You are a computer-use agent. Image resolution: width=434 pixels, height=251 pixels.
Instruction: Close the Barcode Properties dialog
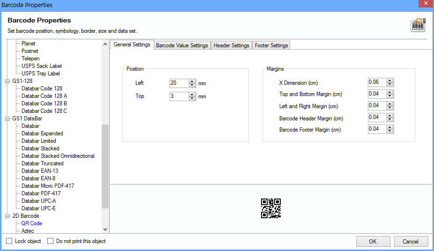(425, 5)
